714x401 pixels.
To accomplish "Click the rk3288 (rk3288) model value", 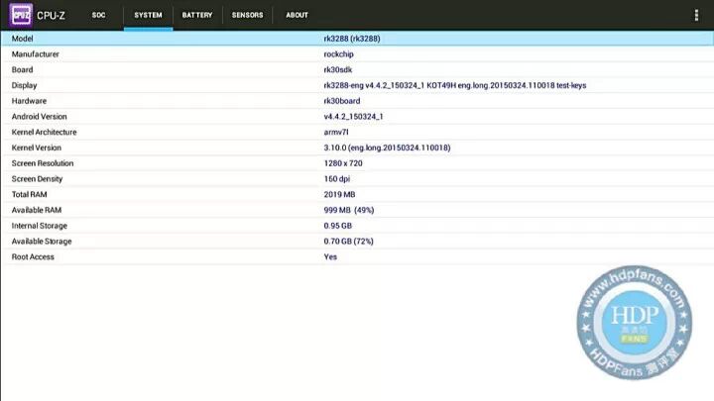I will tap(352, 39).
